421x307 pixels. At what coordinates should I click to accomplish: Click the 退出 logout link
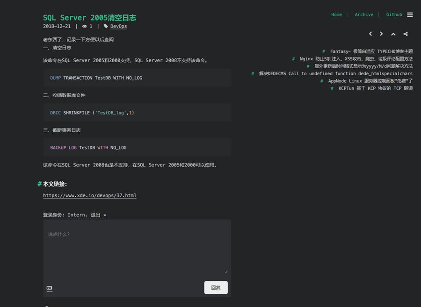pos(98,215)
